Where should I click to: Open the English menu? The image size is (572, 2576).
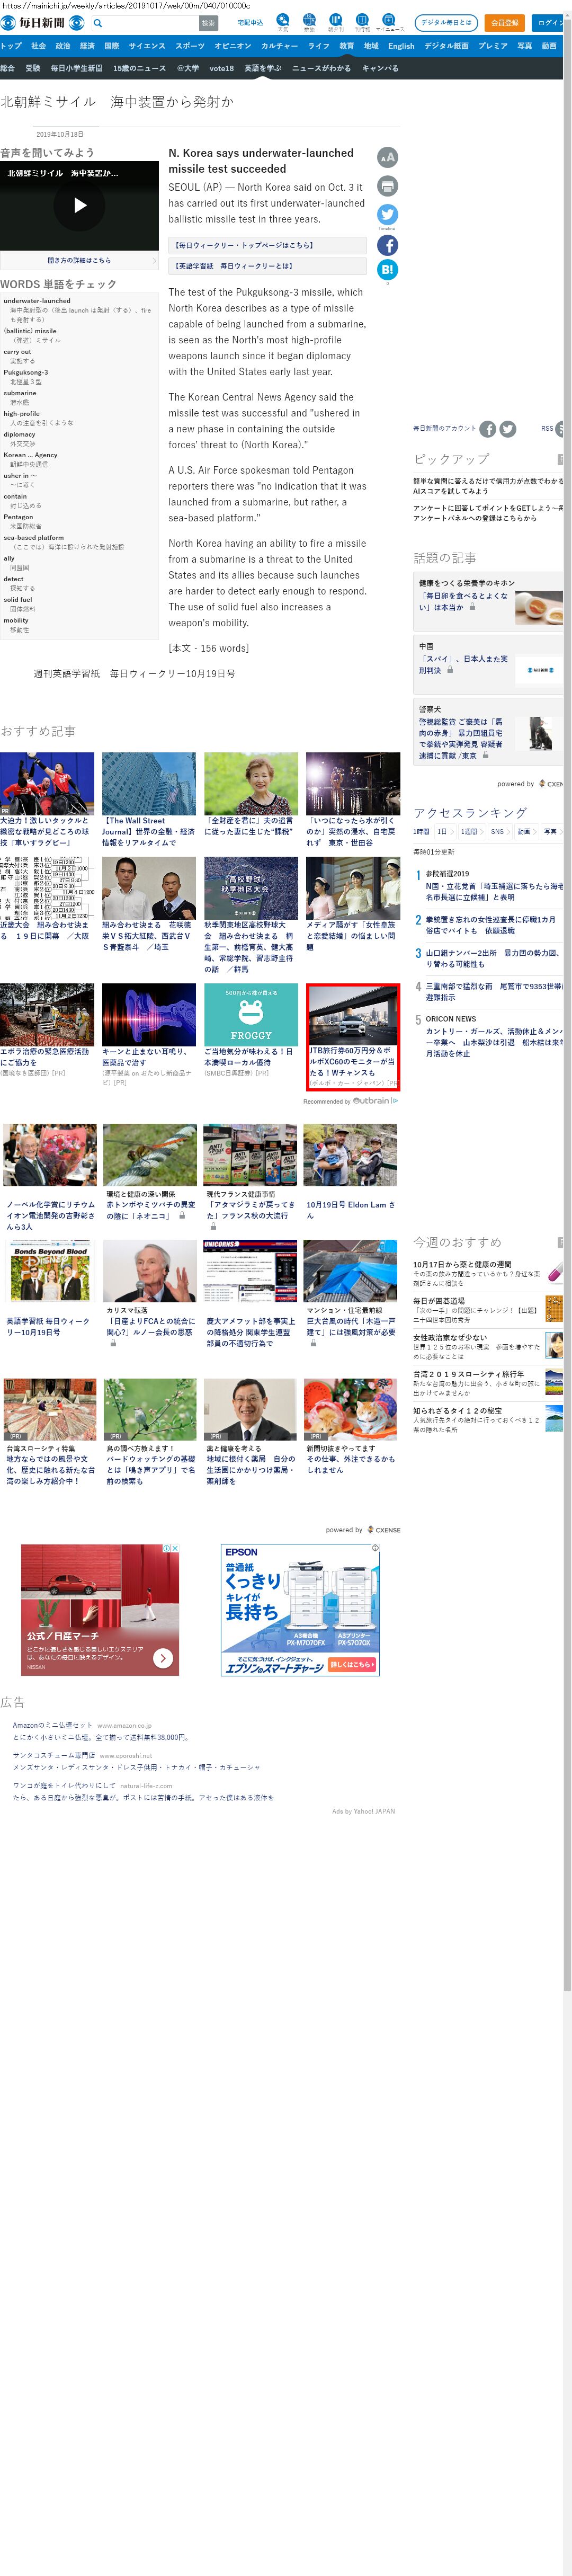401,46
